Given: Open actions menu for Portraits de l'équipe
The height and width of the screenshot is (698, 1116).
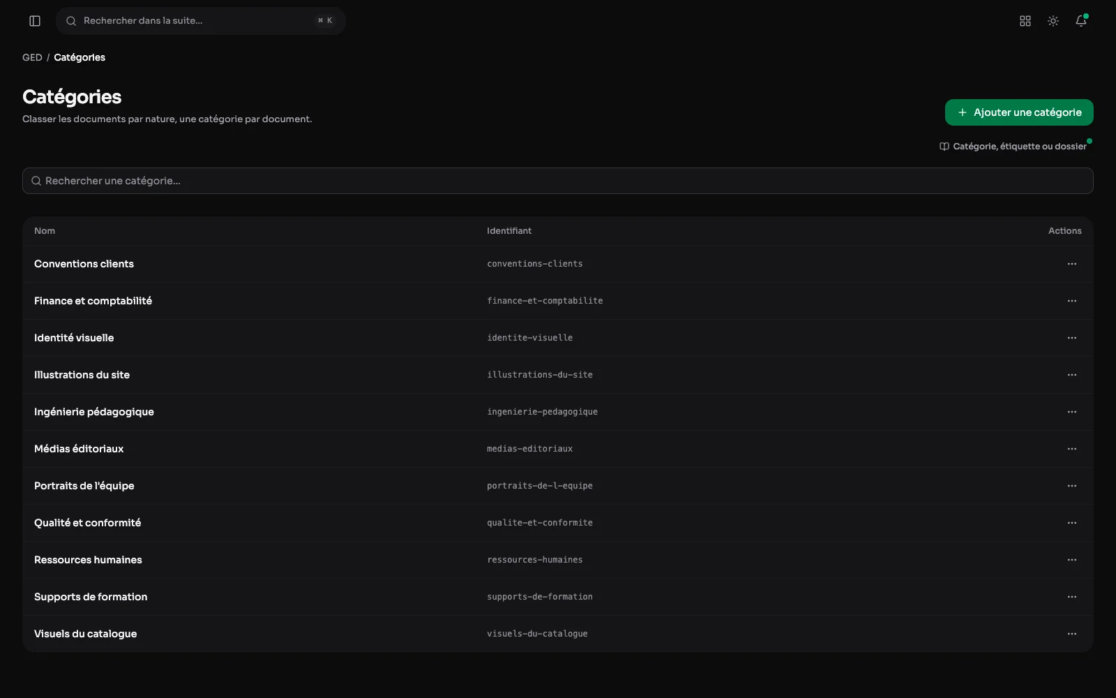Looking at the screenshot, I should pyautogui.click(x=1072, y=486).
